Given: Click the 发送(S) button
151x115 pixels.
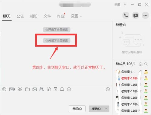Looking at the screenshot, I should [x=96, y=109].
